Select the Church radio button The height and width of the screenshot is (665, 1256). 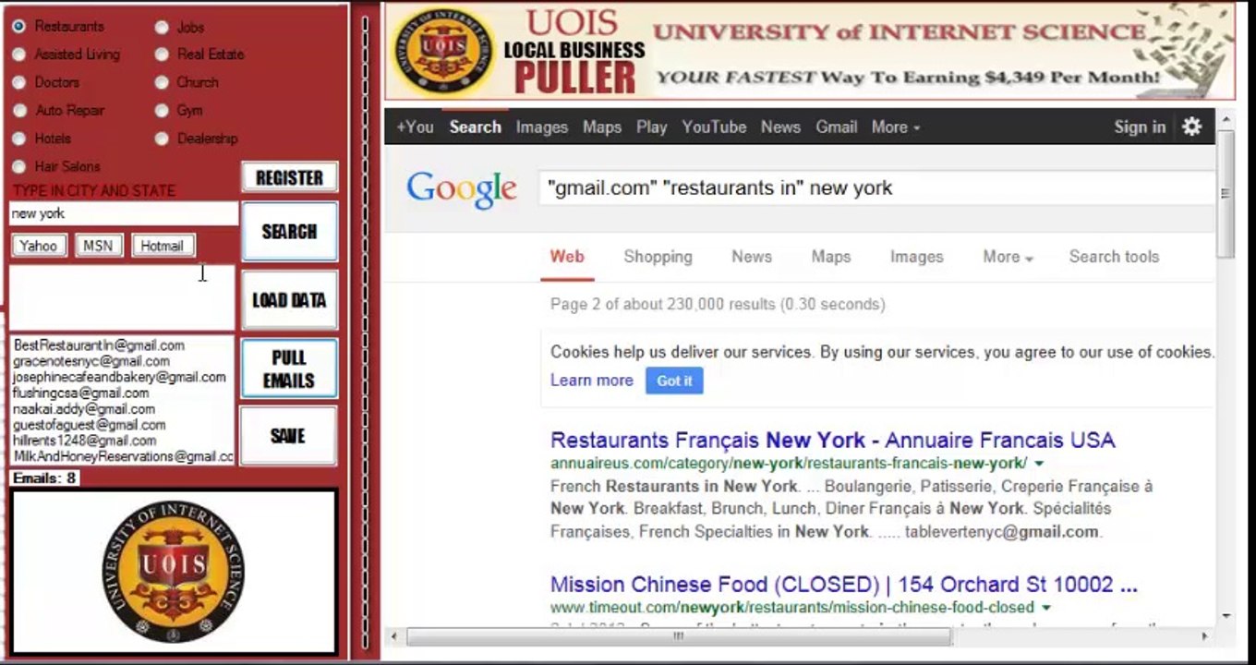pos(162,82)
